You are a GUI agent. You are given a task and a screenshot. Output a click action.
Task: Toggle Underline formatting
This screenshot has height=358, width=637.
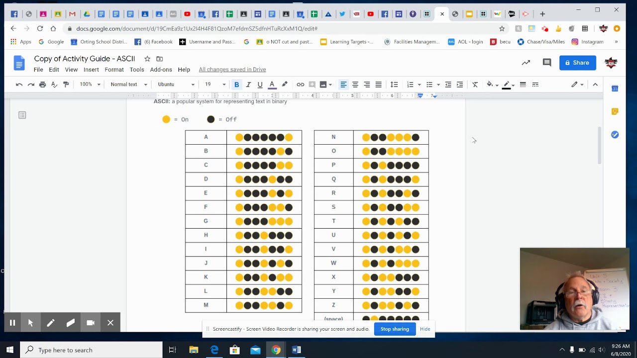[x=260, y=85]
